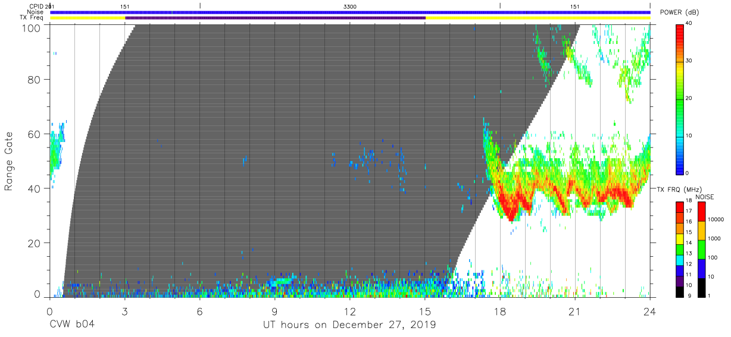Click the x-axis hour label 21
Image resolution: width=731 pixels, height=337 pixels.
click(575, 311)
